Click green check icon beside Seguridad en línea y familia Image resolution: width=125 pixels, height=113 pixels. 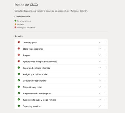[19, 68]
